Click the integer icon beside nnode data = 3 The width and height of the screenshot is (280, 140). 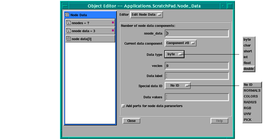tap(69, 31)
